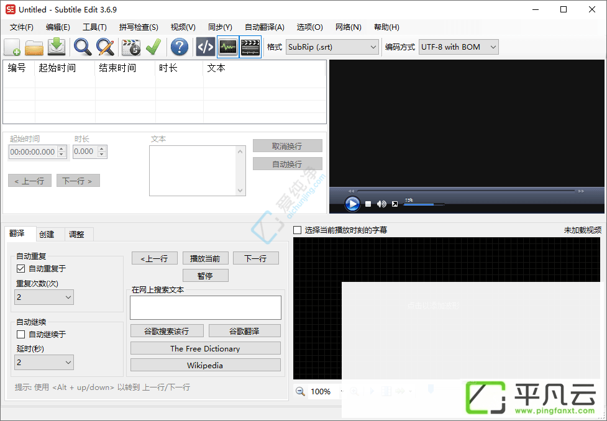Click 在网上搜索文本 input box
607x421 pixels.
click(206, 307)
